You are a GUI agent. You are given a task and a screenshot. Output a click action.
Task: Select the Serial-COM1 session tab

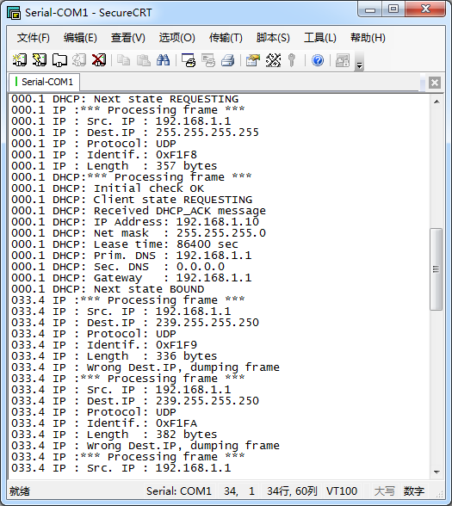point(44,82)
